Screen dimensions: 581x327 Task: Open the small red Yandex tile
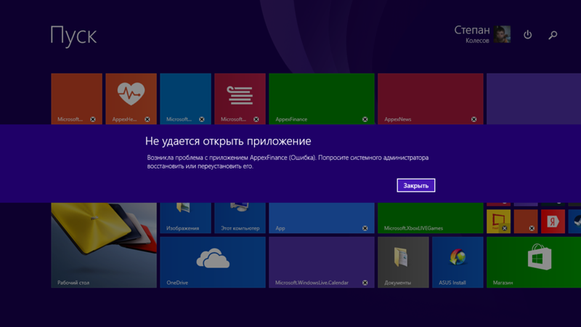[551, 221]
